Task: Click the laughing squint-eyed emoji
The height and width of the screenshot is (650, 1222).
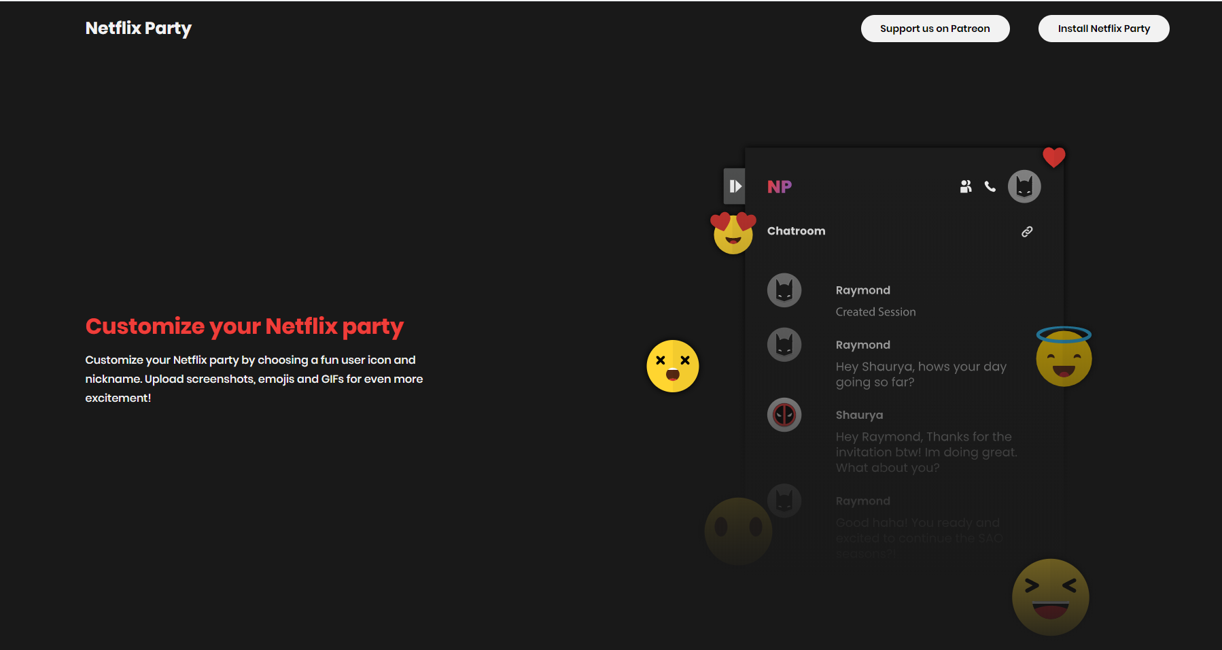Action: pos(1051,597)
